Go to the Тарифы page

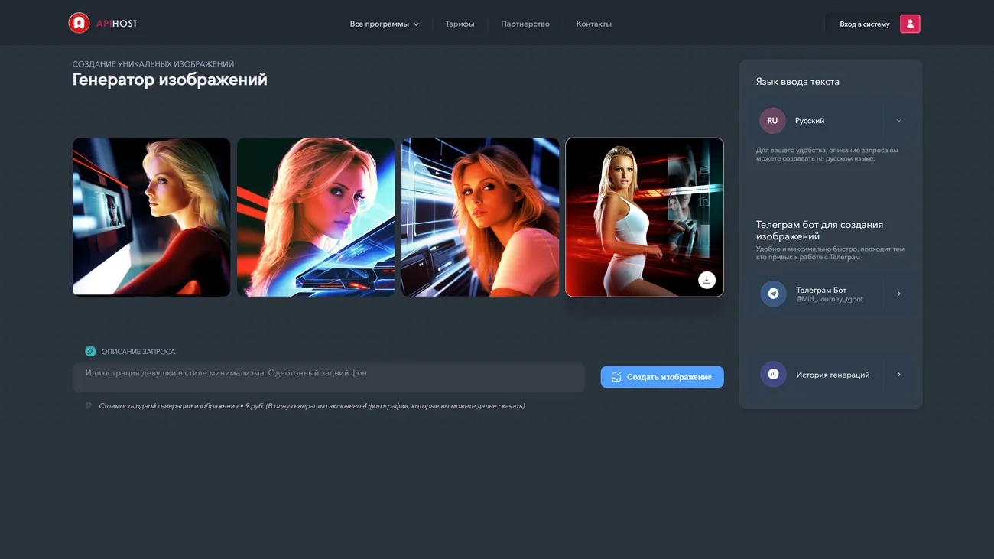pos(460,24)
